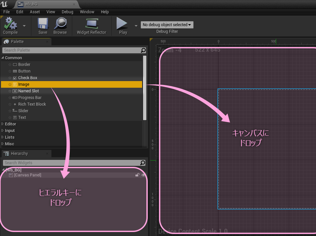The image size is (316, 236).
Task: Open the Asset menu
Action: click(x=35, y=12)
